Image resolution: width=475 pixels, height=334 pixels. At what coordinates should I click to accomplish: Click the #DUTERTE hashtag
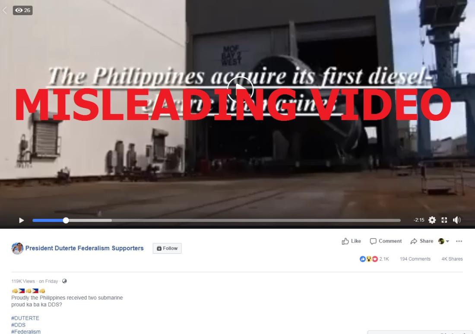pos(25,318)
